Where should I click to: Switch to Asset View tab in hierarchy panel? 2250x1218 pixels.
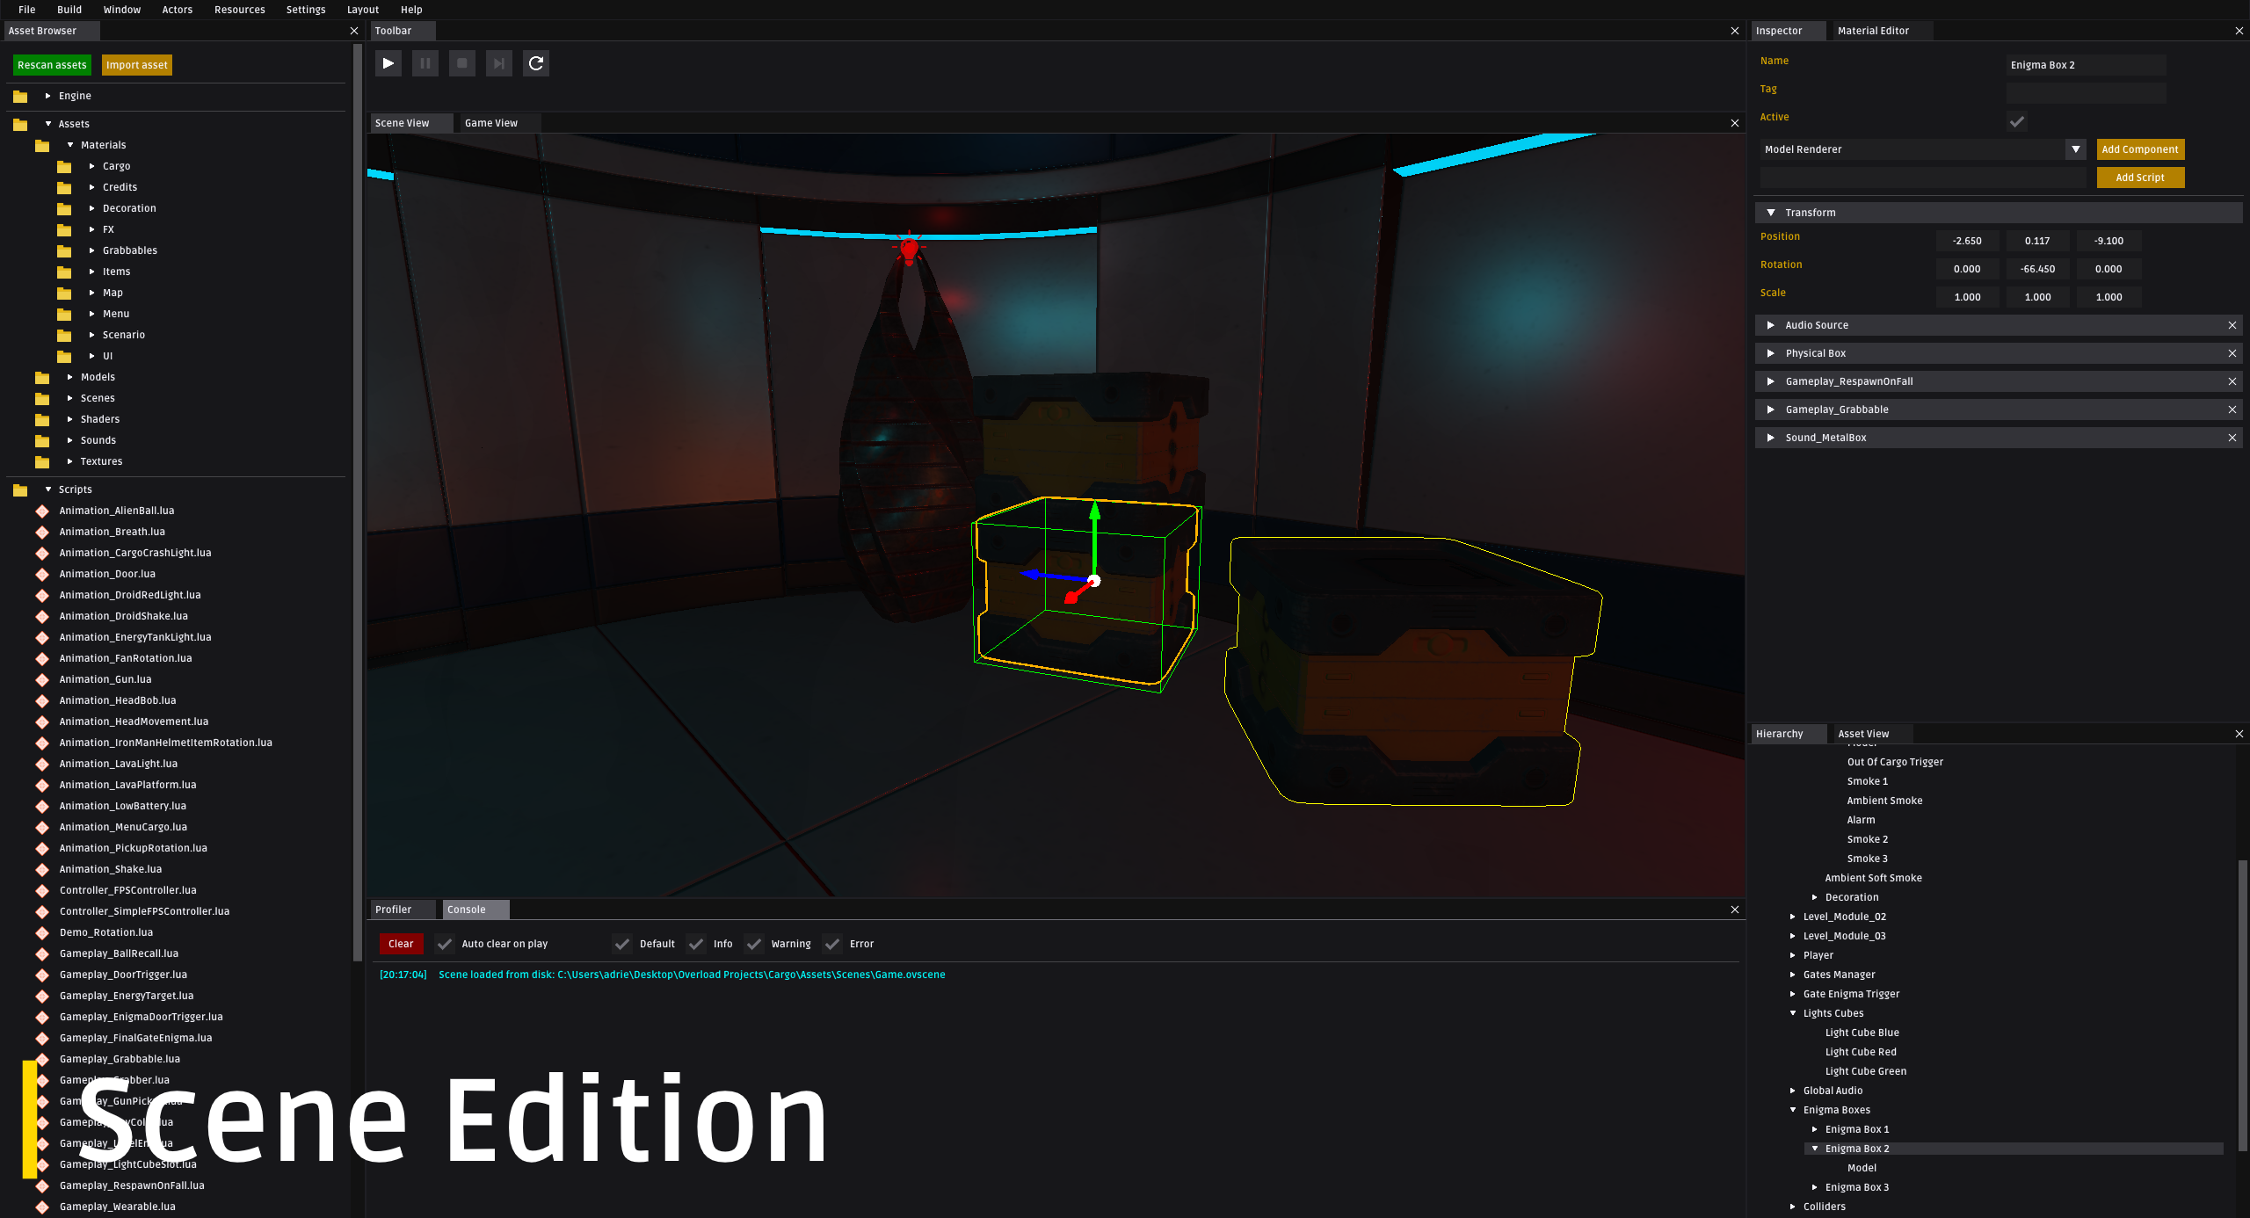click(x=1863, y=732)
